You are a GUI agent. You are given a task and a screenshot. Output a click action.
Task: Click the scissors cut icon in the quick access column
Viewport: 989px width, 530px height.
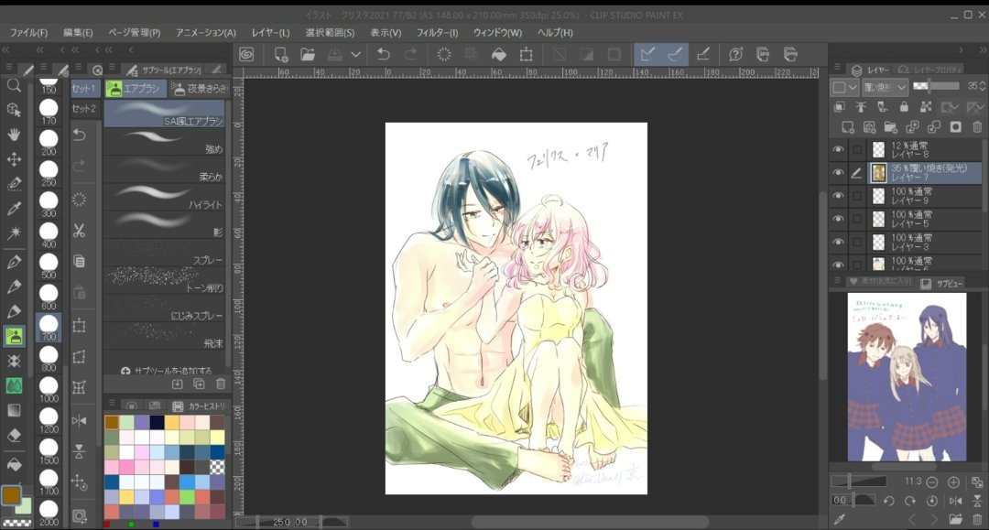tap(79, 231)
